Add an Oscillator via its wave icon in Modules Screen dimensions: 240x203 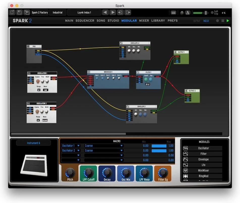185,148
